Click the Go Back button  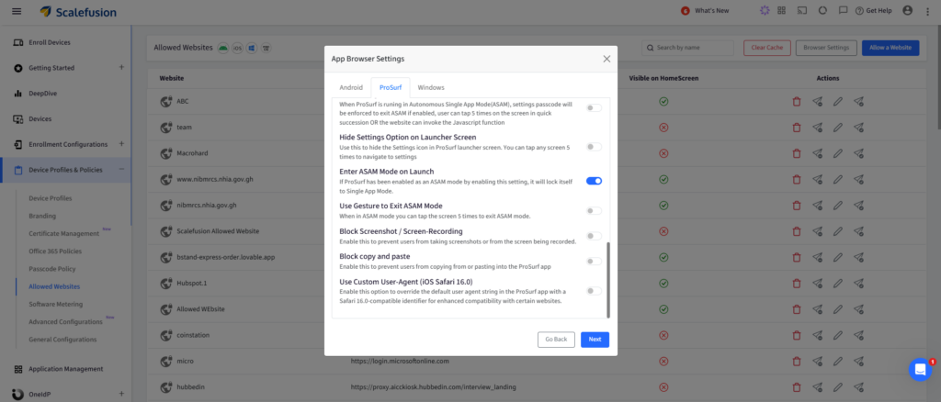556,339
